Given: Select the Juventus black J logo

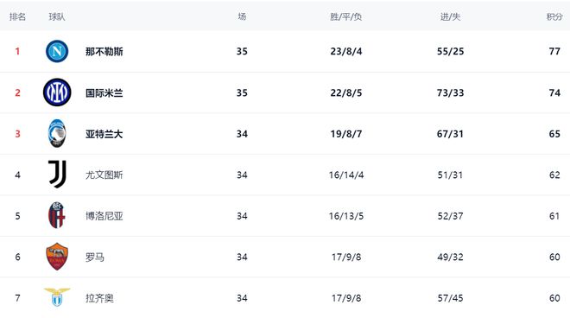Looking at the screenshot, I should point(58,175).
